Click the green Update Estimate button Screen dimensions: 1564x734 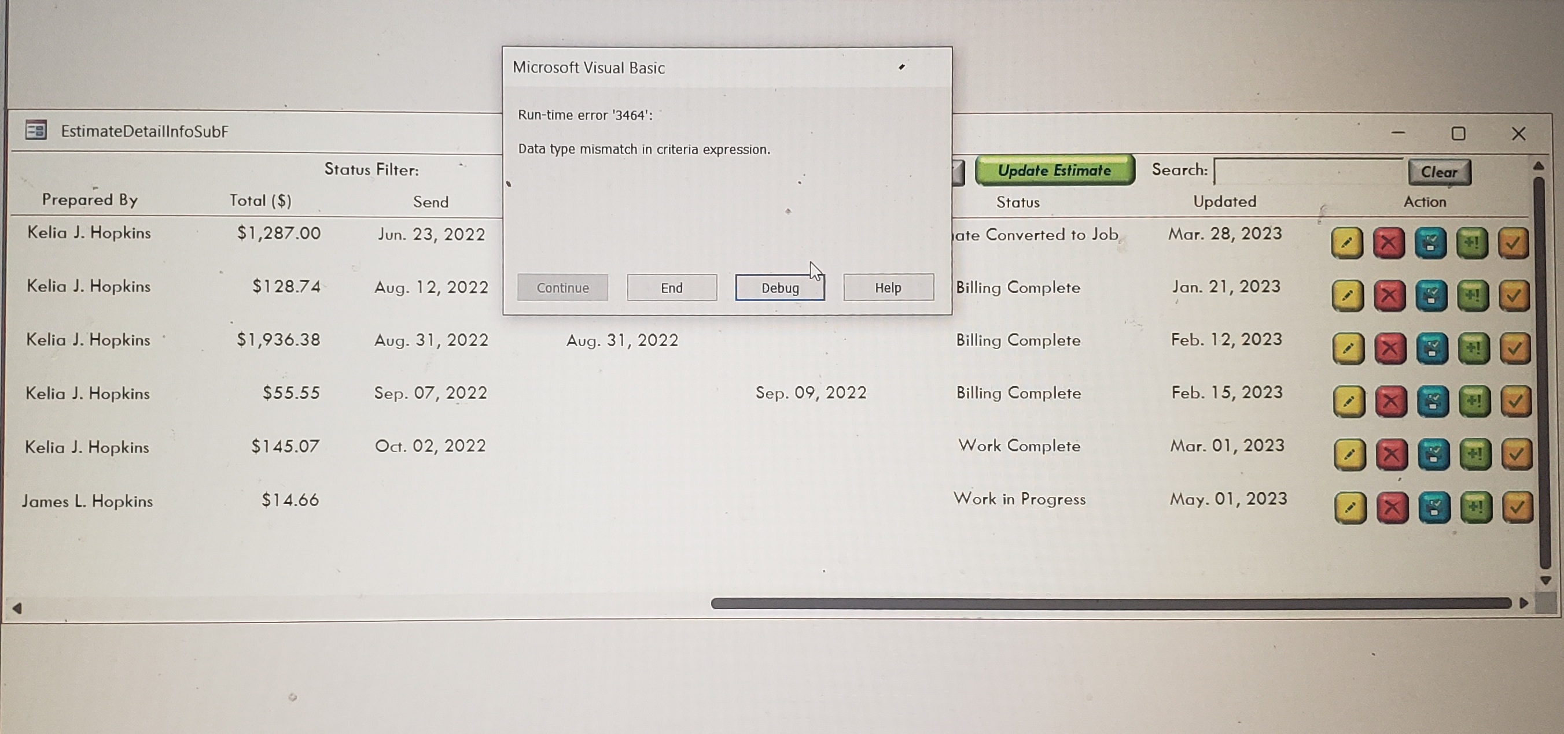(1054, 170)
